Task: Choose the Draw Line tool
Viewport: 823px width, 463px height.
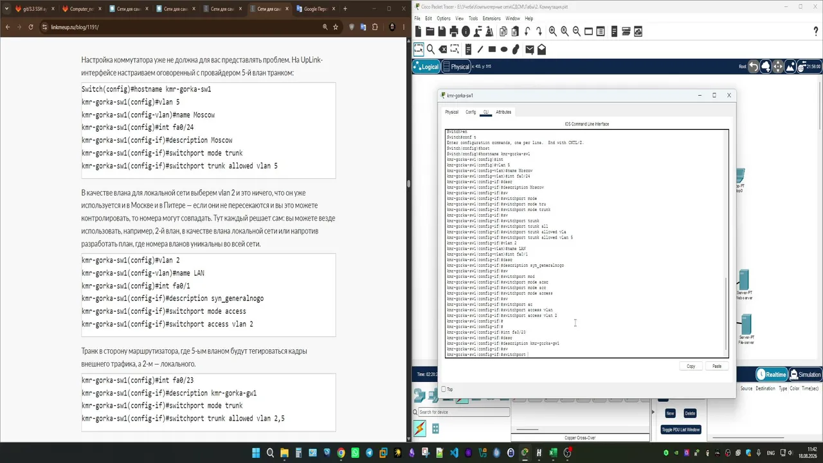Action: coord(480,49)
